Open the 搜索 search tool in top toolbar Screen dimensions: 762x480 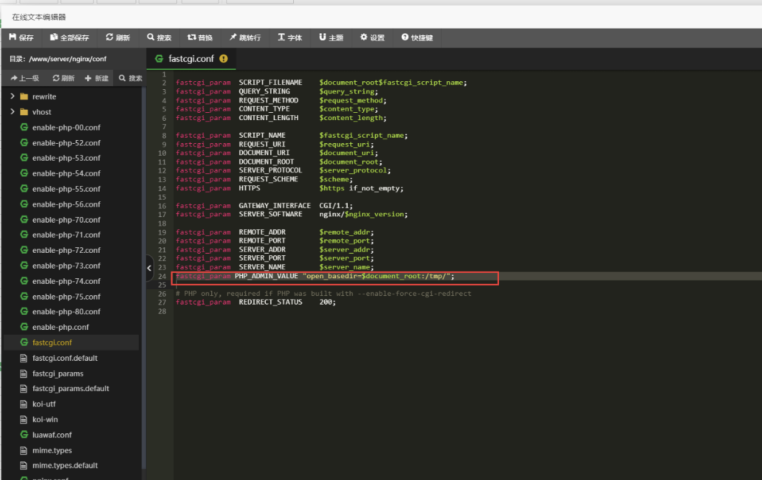click(x=159, y=37)
